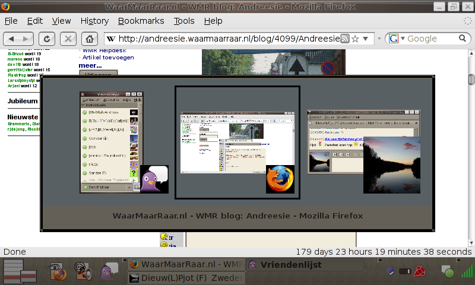Select the sunset chat window thumbnail in switcher
The height and width of the screenshot is (285, 475).
363,151
